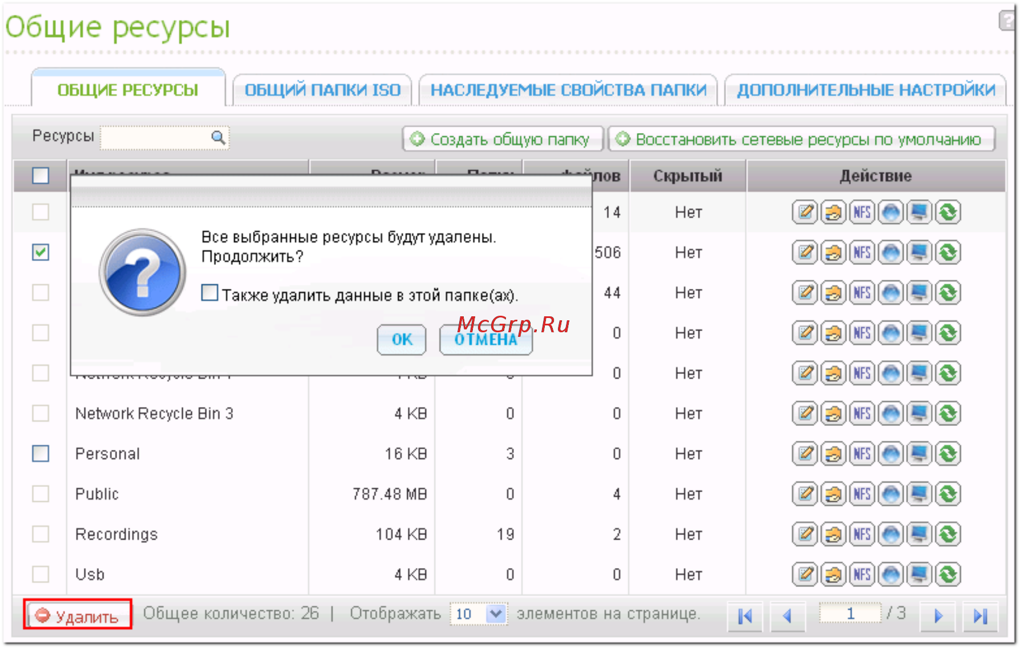This screenshot has height=648, width=1020.
Task: Click the 'Usb' folder name
Action: pyautogui.click(x=90, y=574)
